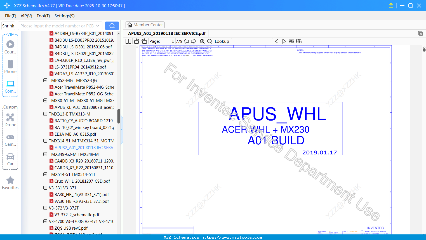
Task: Collapse the TMX514-51 TMX514-51T node
Action: (45, 175)
